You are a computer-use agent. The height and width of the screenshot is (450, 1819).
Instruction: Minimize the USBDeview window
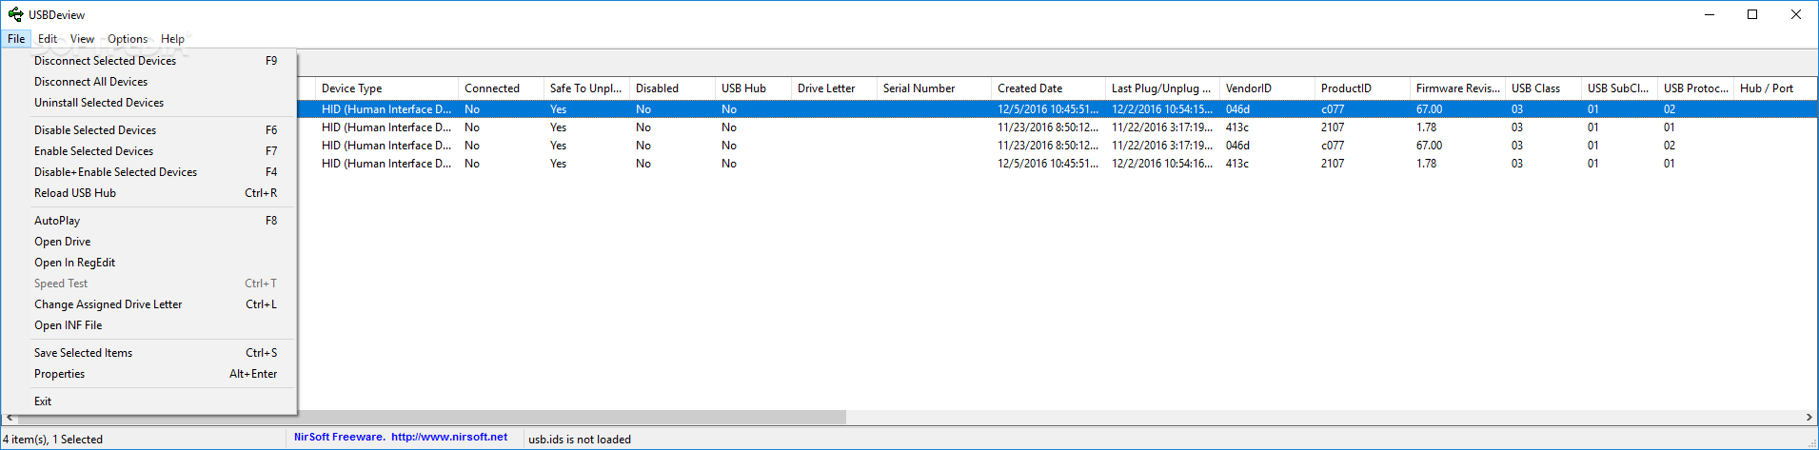(x=1710, y=14)
